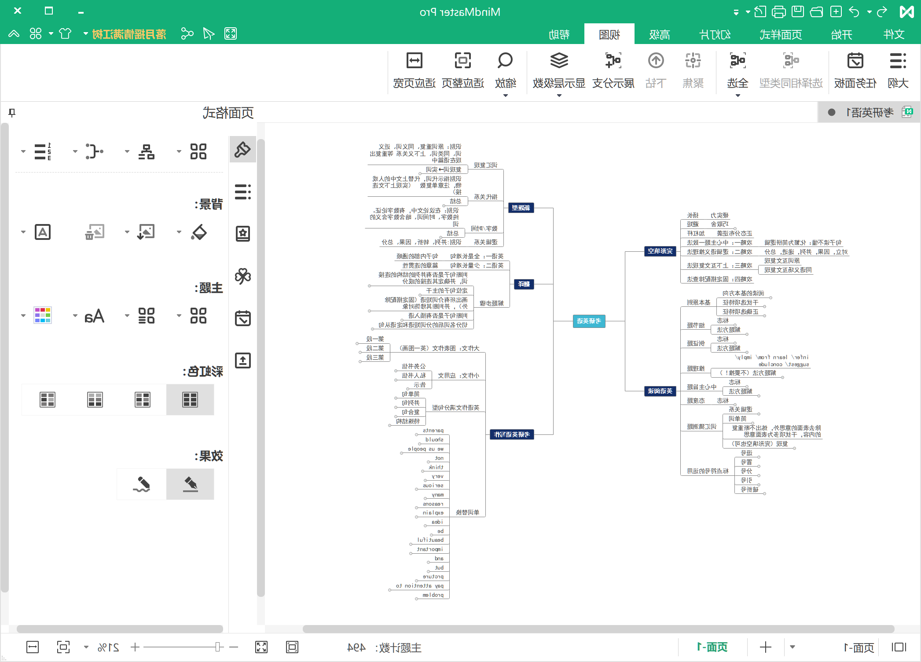Open the page list dropdown in status bar
The width and height of the screenshot is (921, 662).
(x=793, y=647)
